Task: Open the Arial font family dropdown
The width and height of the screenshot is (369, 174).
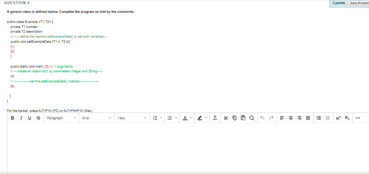Action: coord(97,118)
